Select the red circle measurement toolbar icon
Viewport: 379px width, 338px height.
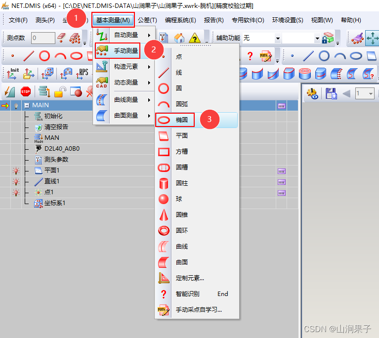44,56
